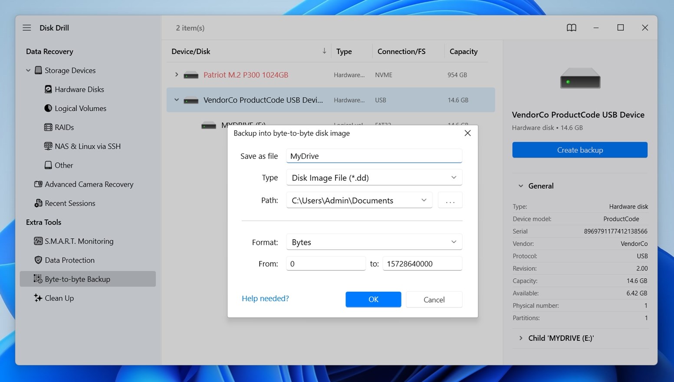This screenshot has height=382, width=674.
Task: Click the Create backup button
Action: (580, 150)
